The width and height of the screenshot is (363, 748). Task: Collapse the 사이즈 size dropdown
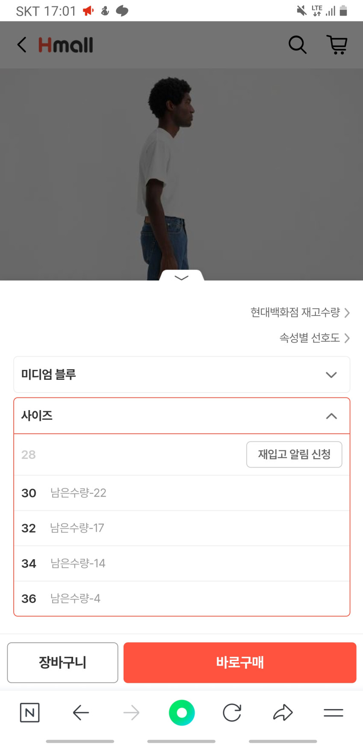182,416
